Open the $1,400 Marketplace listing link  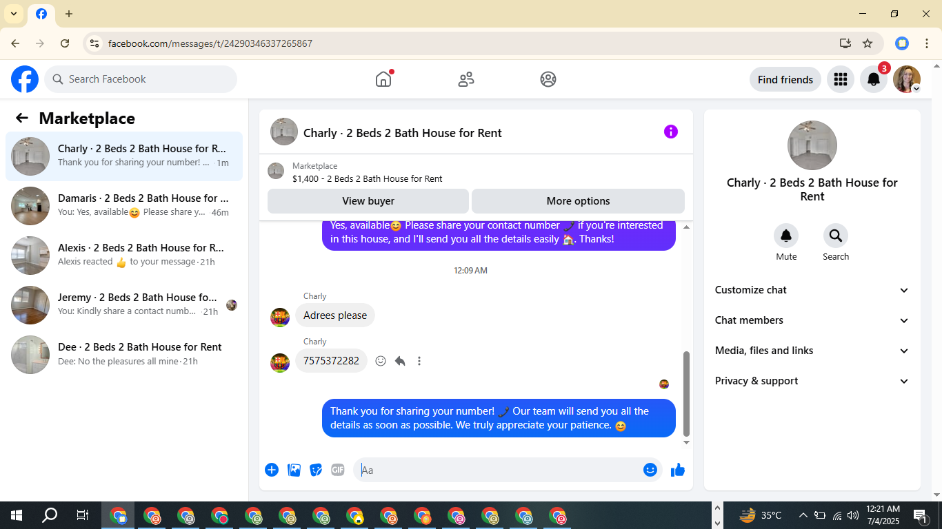368,178
